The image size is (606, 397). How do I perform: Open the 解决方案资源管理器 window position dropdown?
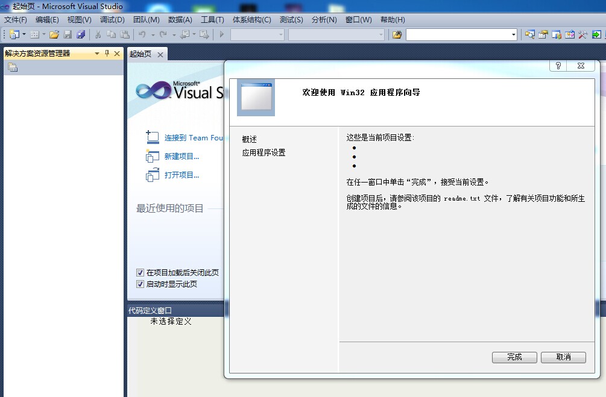(97, 54)
